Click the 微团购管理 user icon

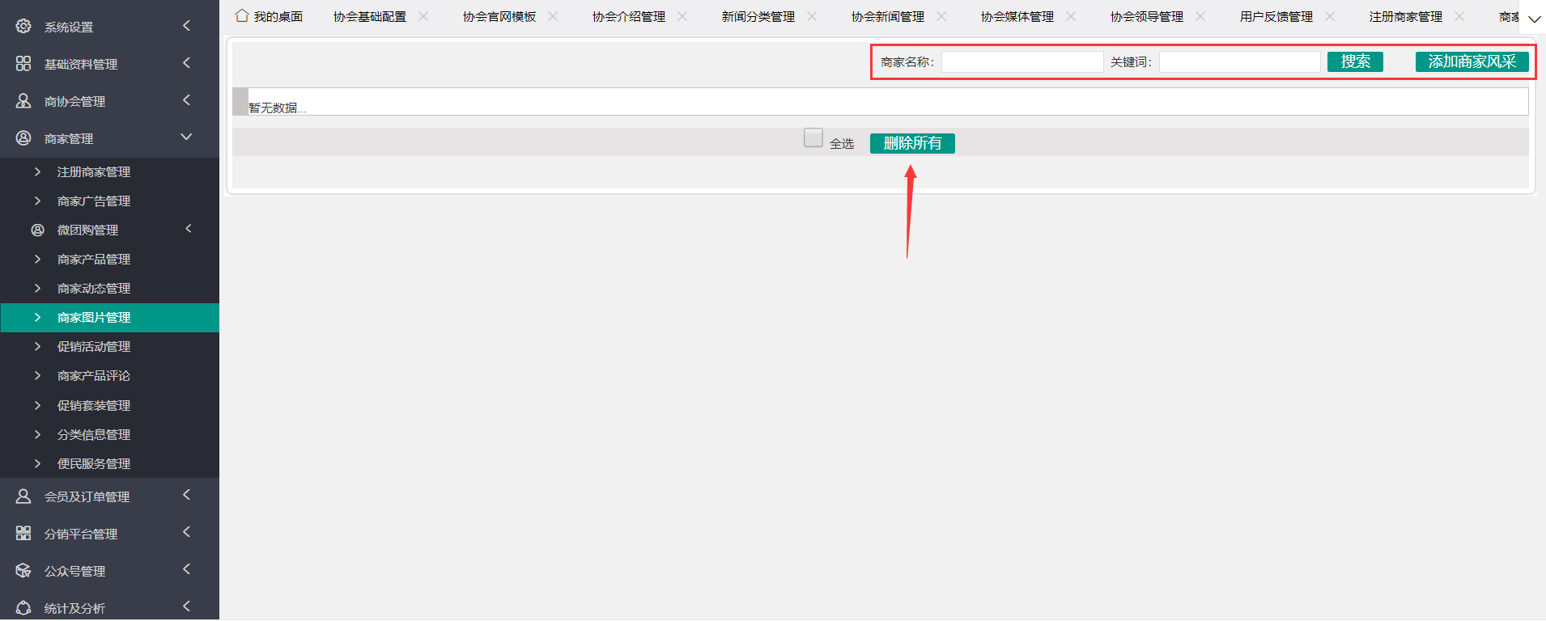(37, 230)
